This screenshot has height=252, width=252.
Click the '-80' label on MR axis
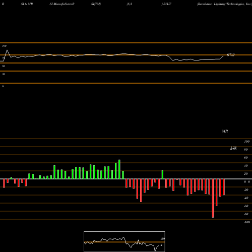tap(246, 214)
